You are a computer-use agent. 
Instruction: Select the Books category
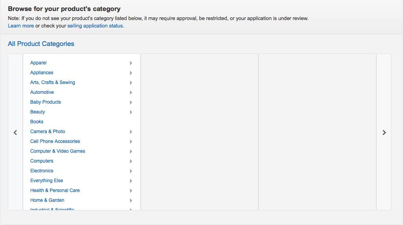coord(37,121)
